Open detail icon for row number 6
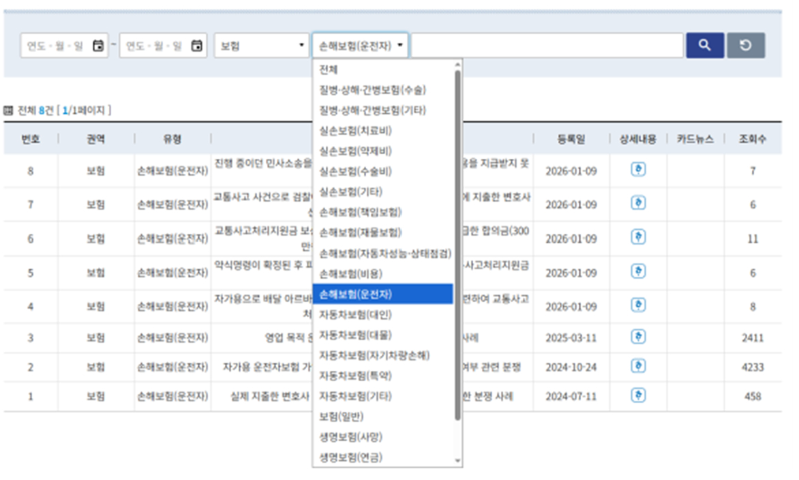The image size is (799, 480). [637, 238]
